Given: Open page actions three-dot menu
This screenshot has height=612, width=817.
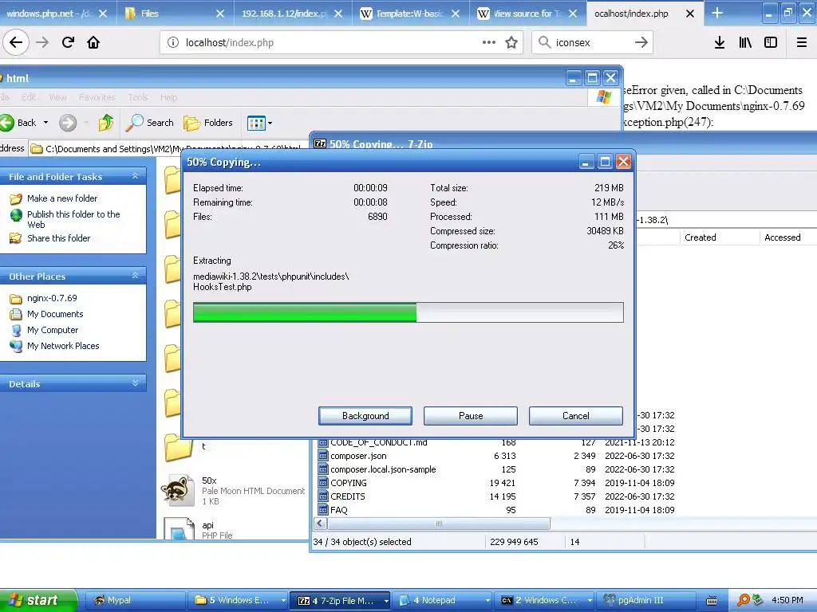Looking at the screenshot, I should coord(489,43).
